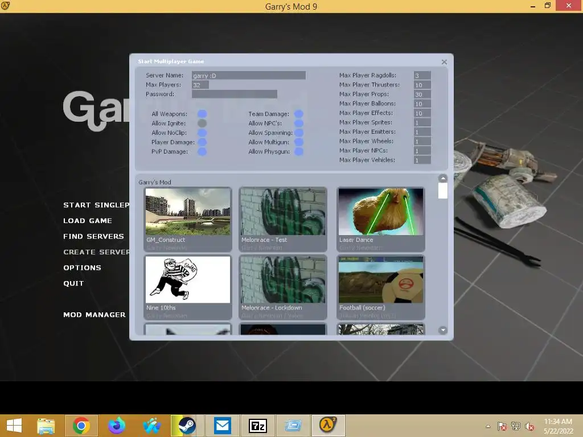
Task: Select Create Server in main menu
Action: point(96,252)
